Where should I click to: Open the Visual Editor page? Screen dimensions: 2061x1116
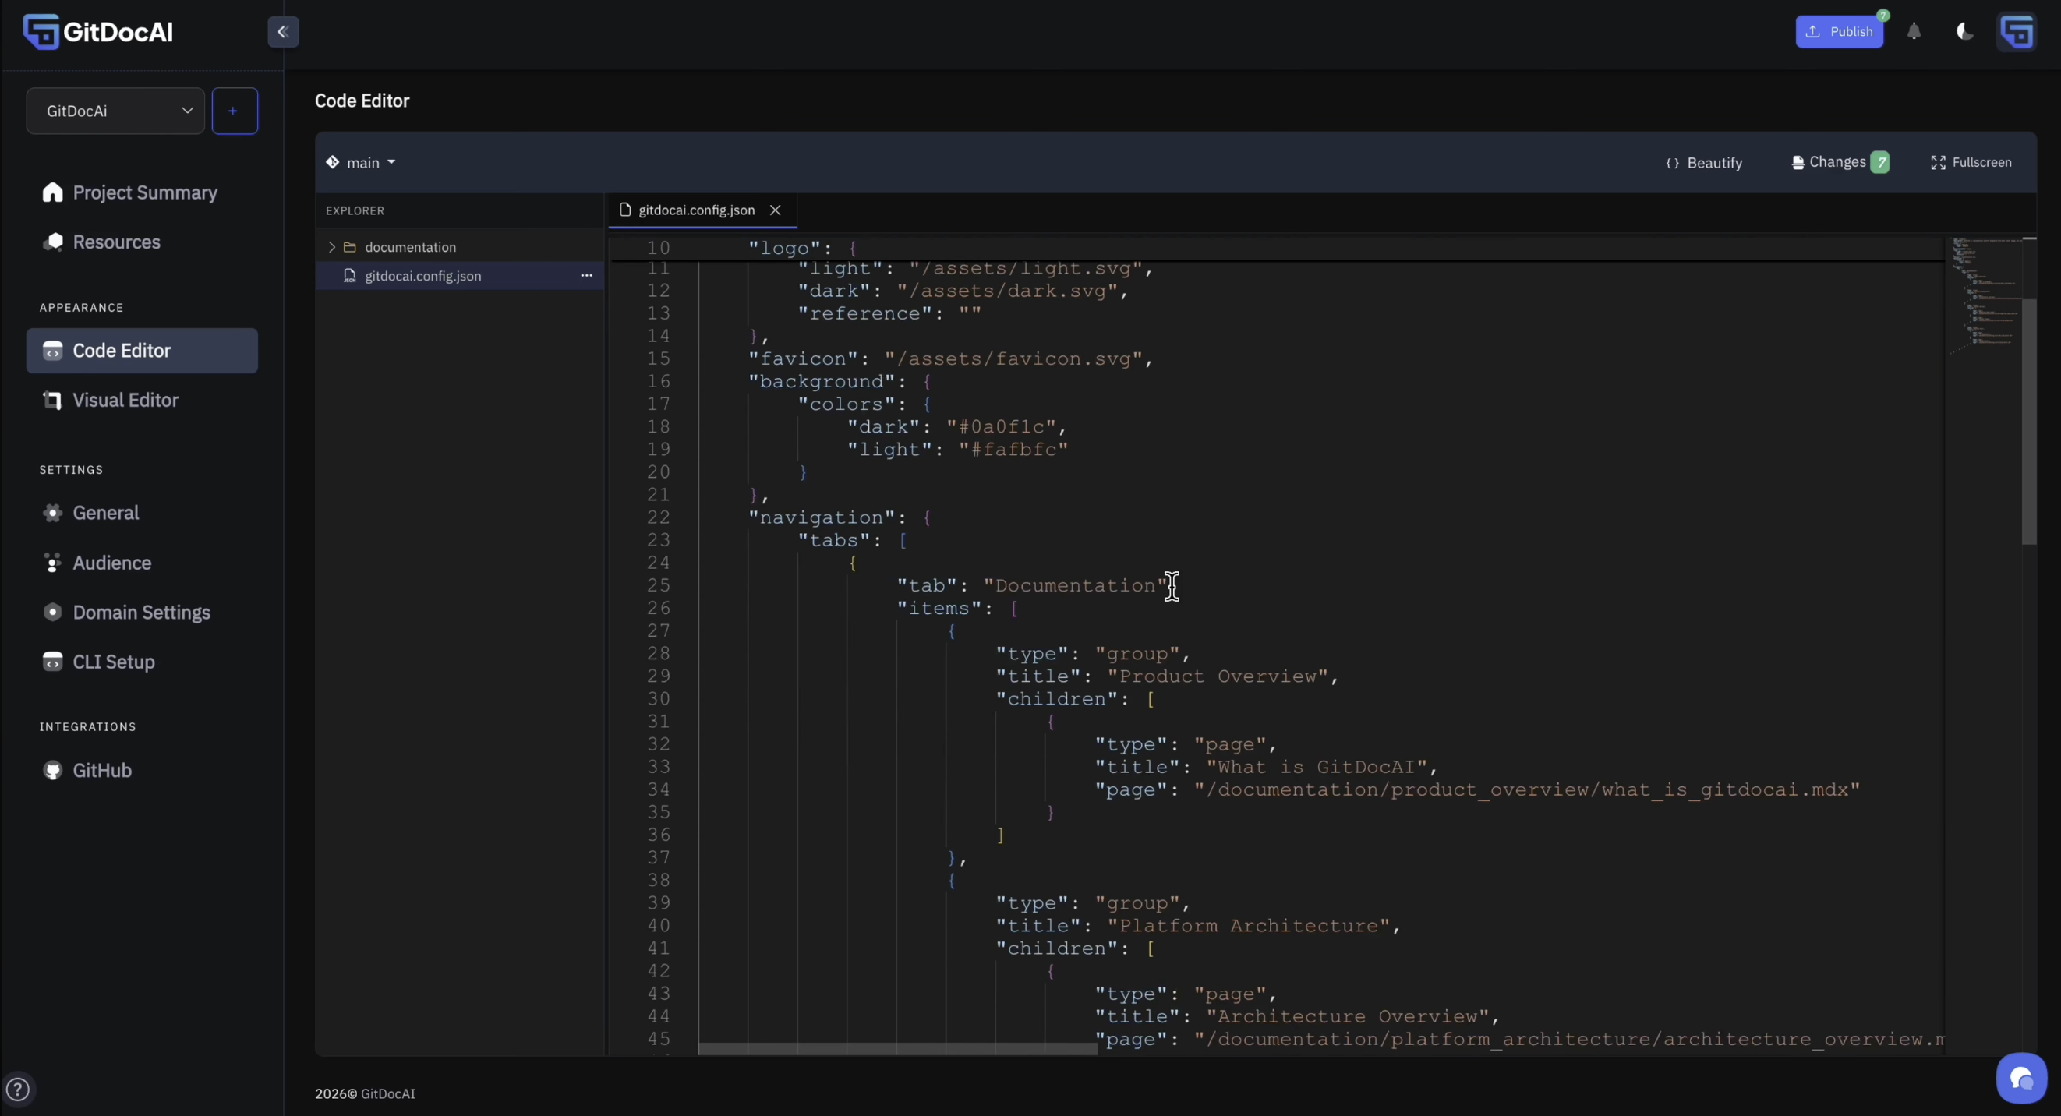(x=125, y=400)
